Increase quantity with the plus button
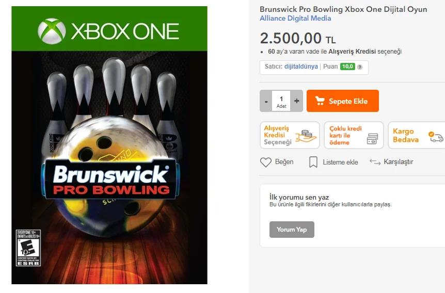Viewport: 445px width, 293px height. (x=297, y=101)
